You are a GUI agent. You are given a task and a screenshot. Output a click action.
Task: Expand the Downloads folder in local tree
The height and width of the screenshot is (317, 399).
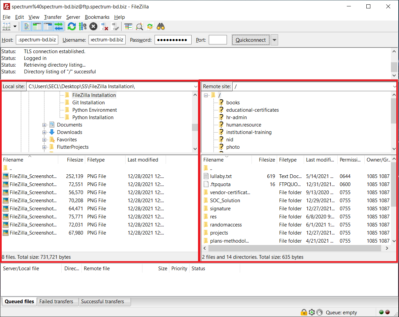click(44, 132)
